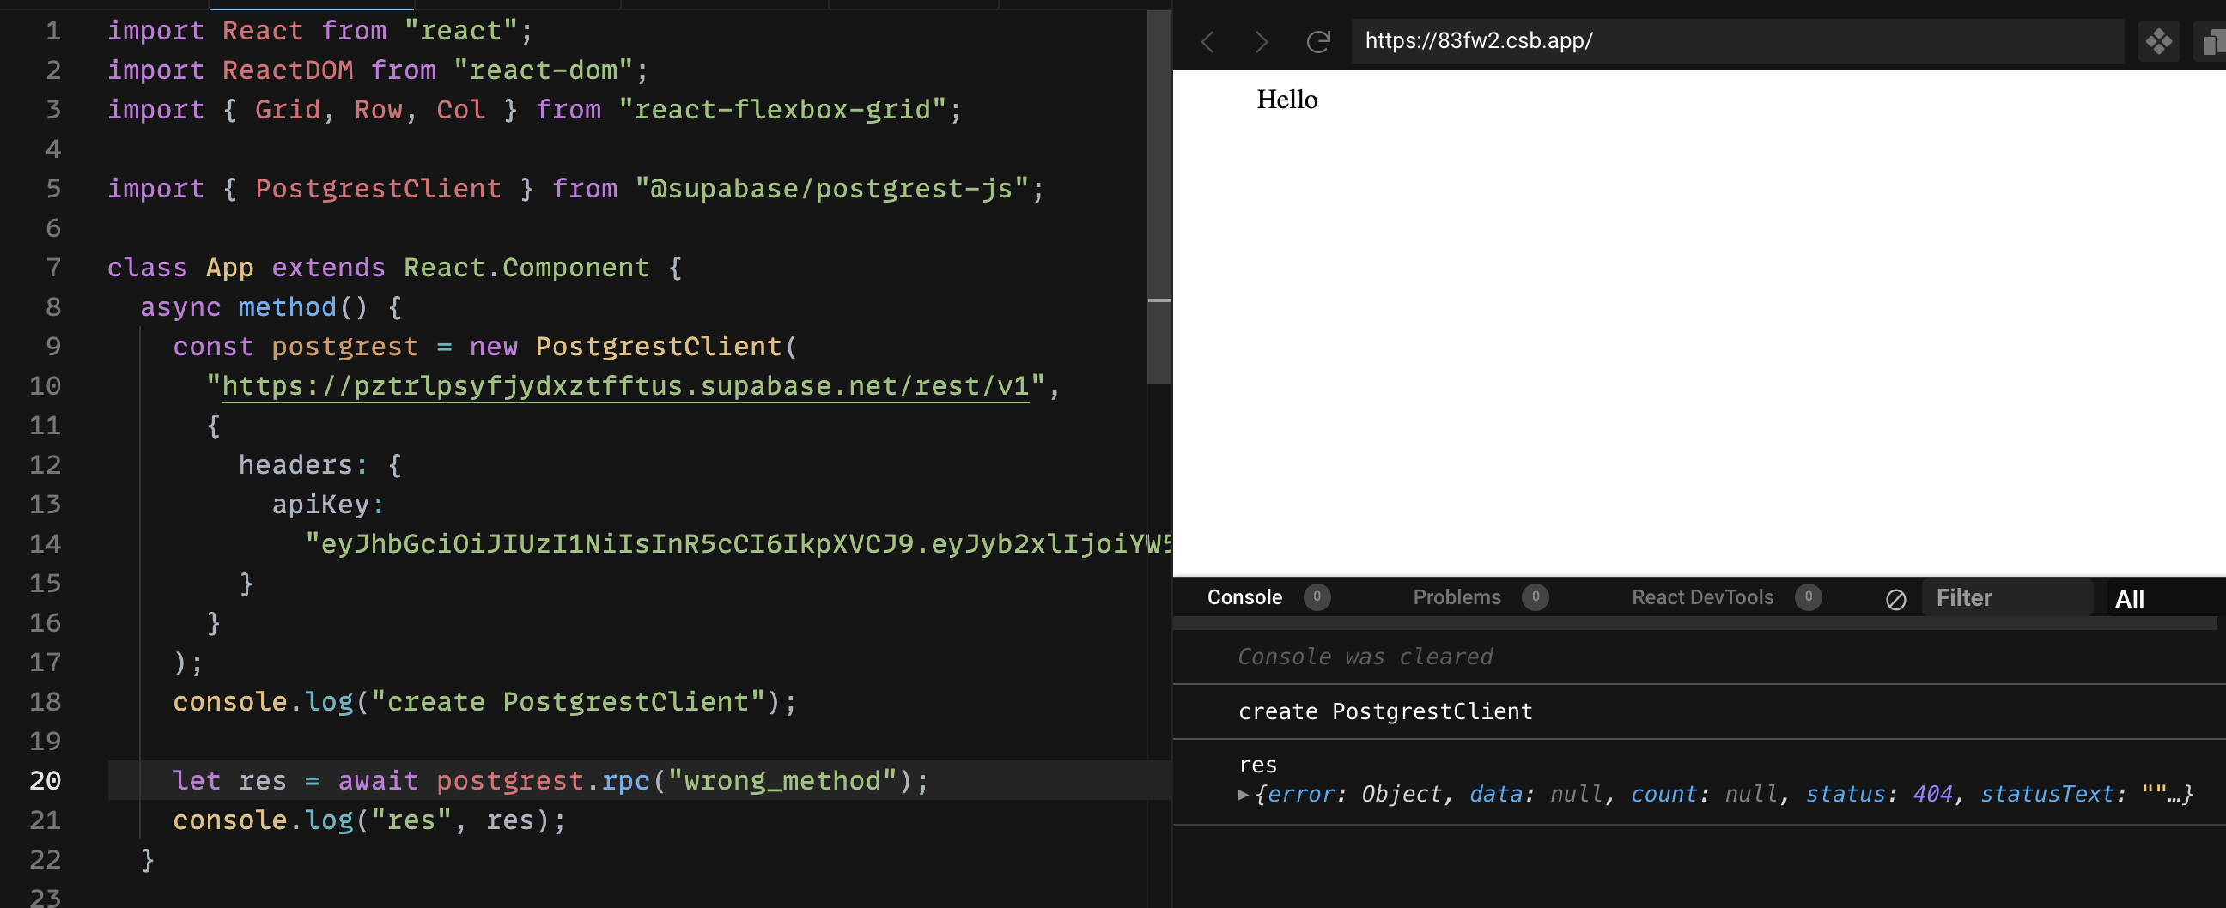The image size is (2226, 908).
Task: Click "class App" declaration on line 7
Action: tap(179, 268)
